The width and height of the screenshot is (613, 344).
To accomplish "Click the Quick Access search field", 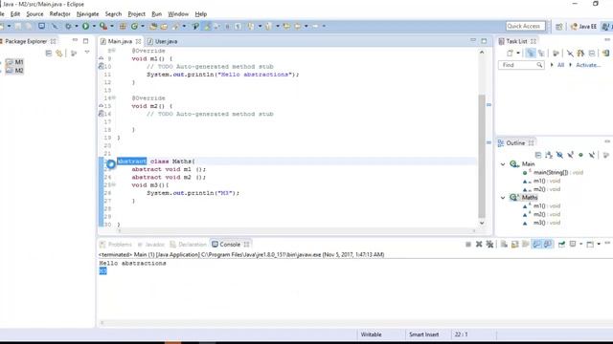I will click(x=525, y=26).
